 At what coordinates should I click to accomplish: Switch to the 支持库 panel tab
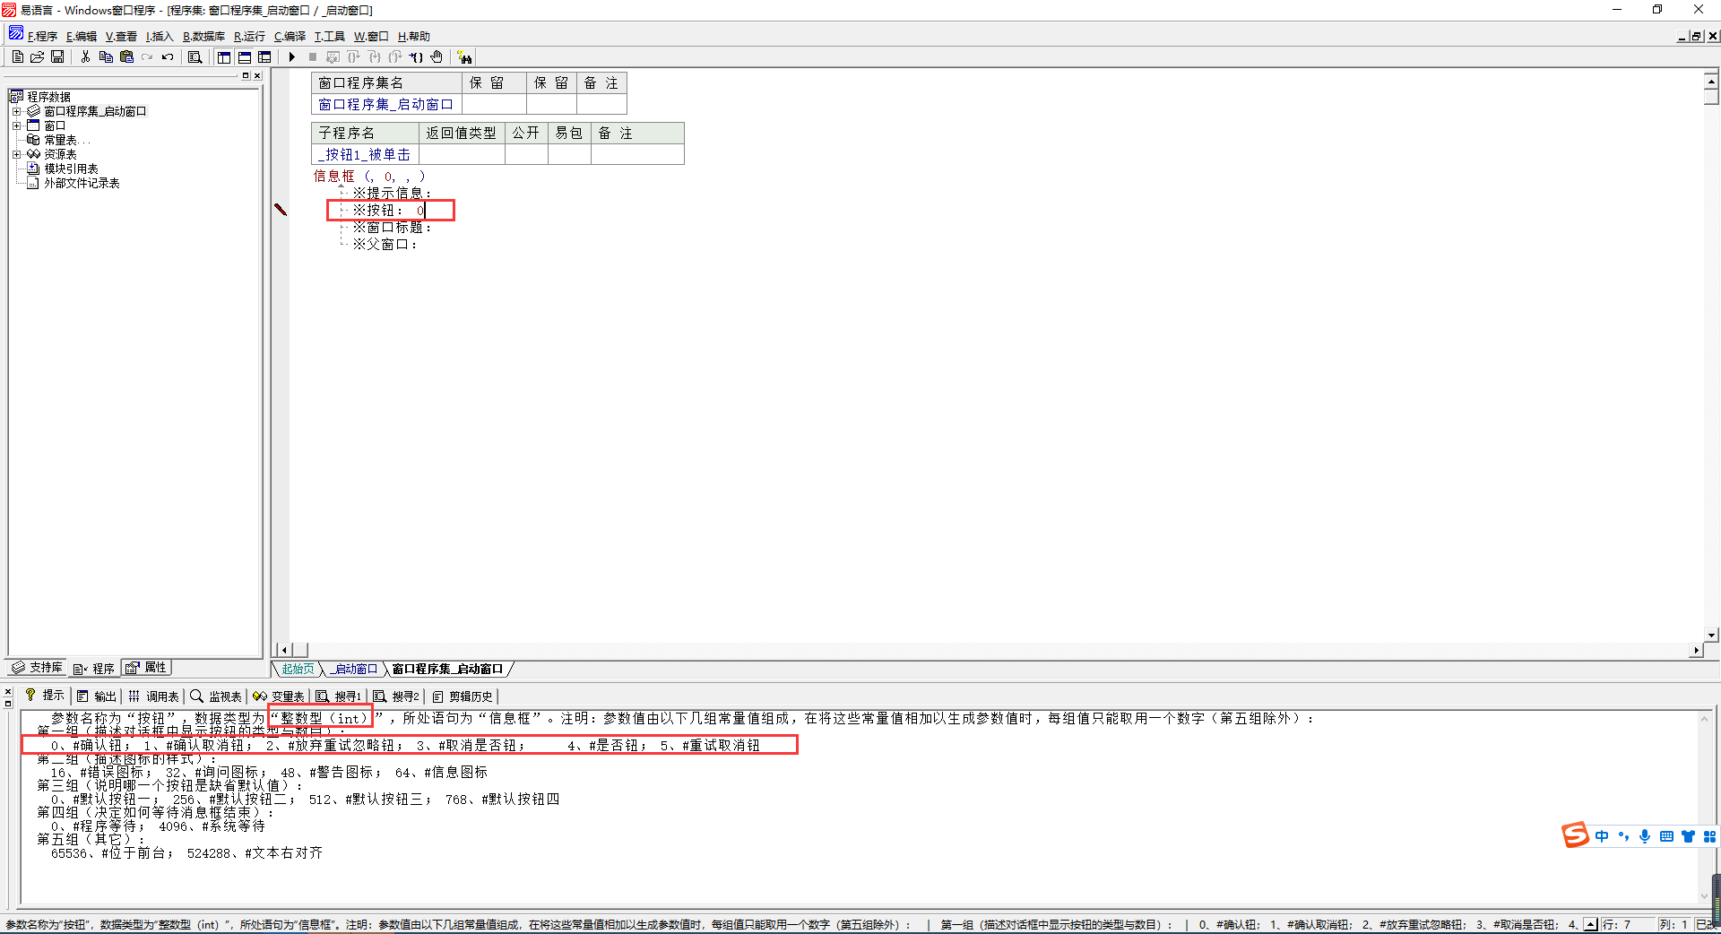pos(37,668)
